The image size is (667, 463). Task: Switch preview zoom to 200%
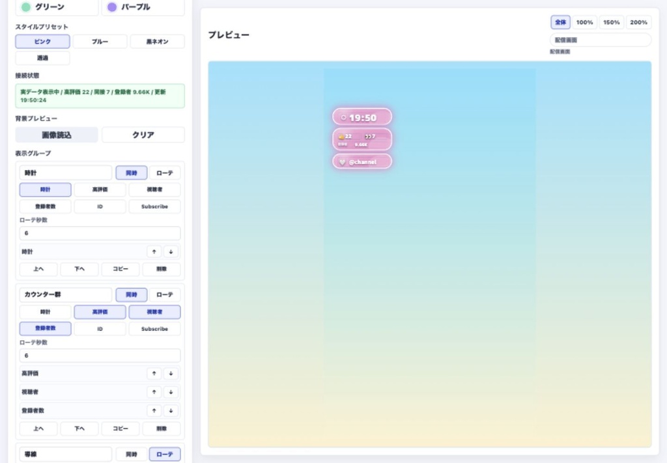(638, 22)
